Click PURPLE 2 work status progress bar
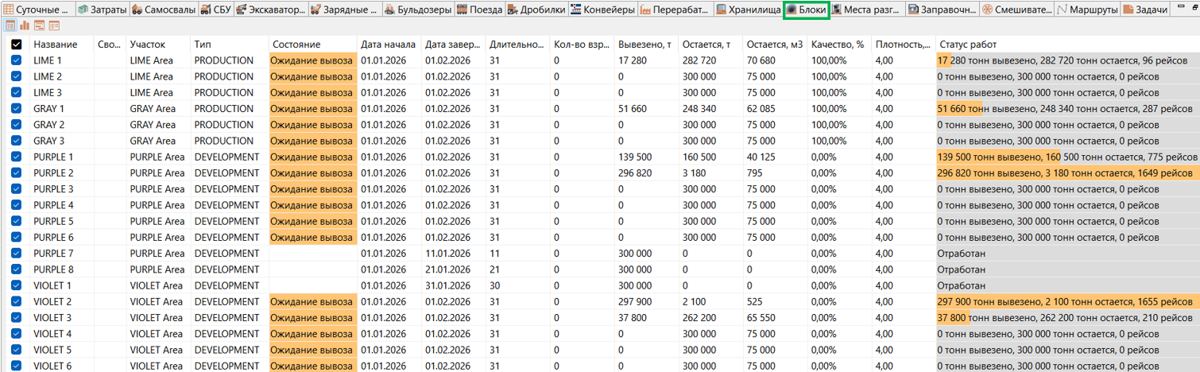The width and height of the screenshot is (1200, 372). pos(1066,173)
